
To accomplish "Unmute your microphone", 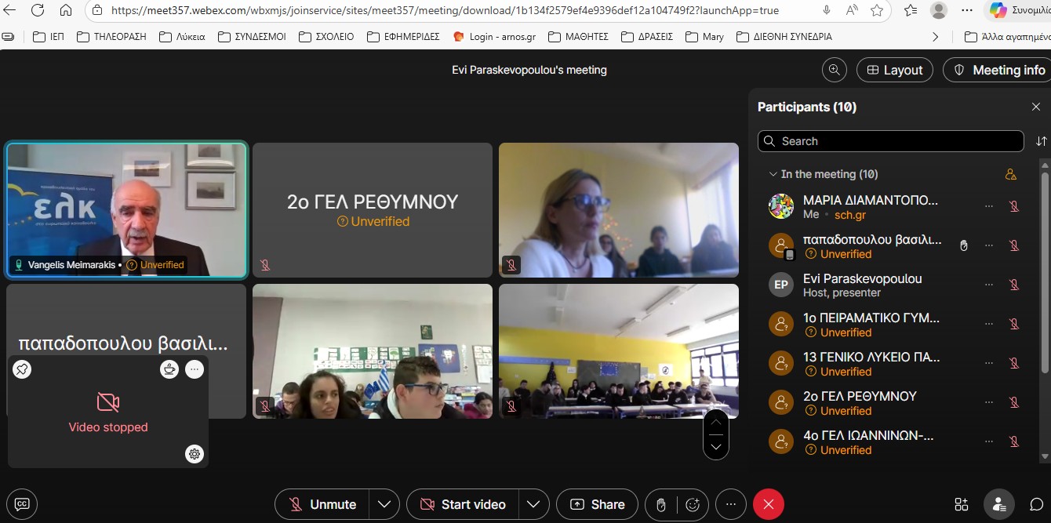I will pos(322,504).
